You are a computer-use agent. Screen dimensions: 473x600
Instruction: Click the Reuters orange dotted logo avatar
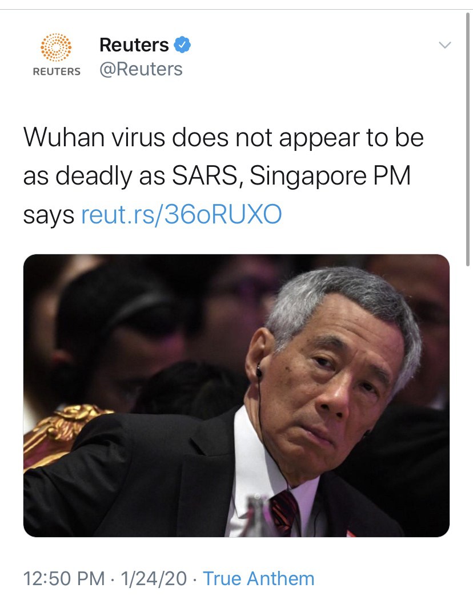click(56, 47)
